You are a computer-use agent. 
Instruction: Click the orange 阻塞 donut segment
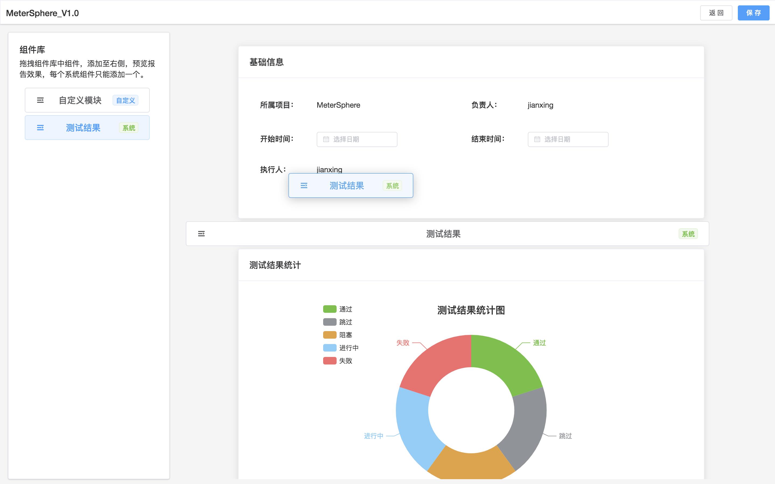point(471,466)
